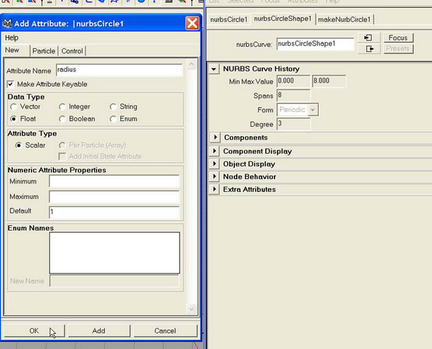Expand the Node Behavior section
This screenshot has height=349, width=432.
coord(214,177)
